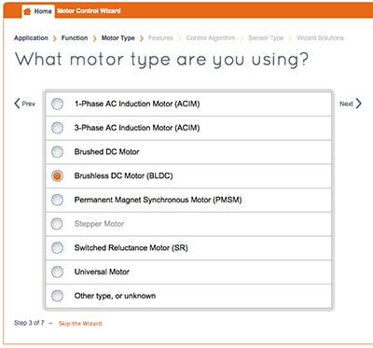
Task: Click the Next right chevron arrow
Action: pyautogui.click(x=359, y=104)
